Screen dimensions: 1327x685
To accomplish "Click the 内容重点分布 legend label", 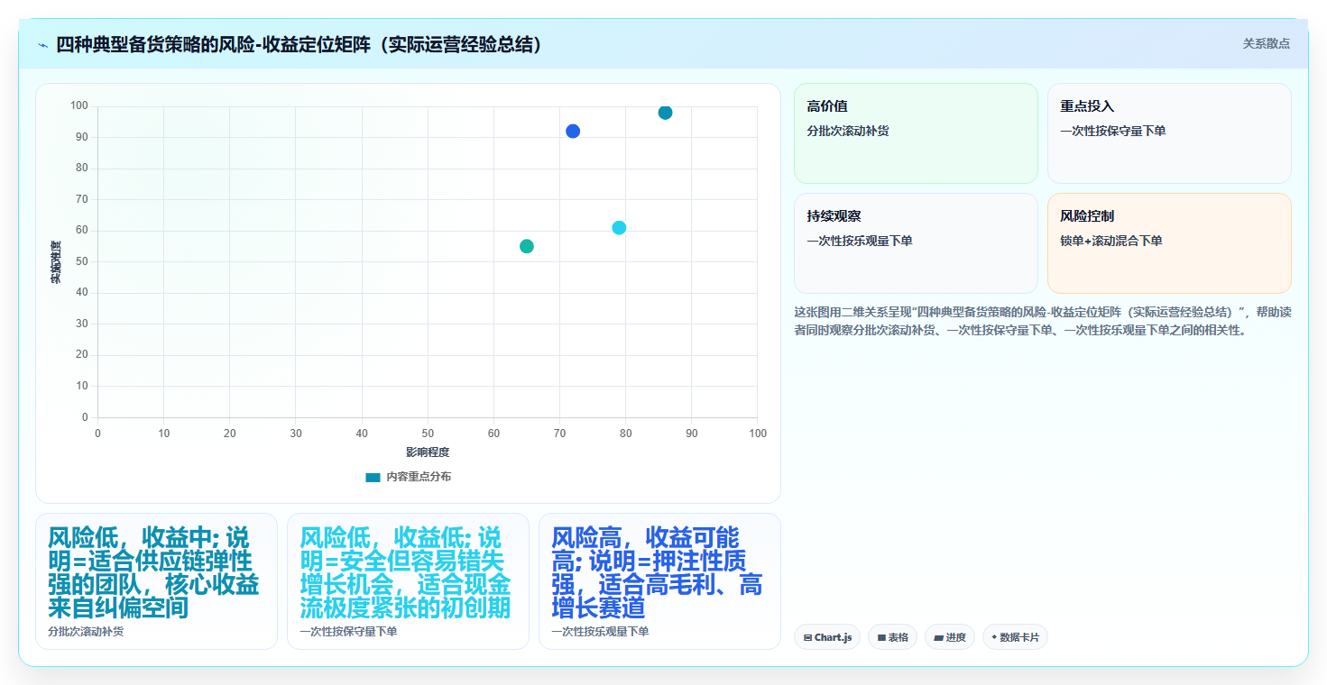I will click(419, 477).
